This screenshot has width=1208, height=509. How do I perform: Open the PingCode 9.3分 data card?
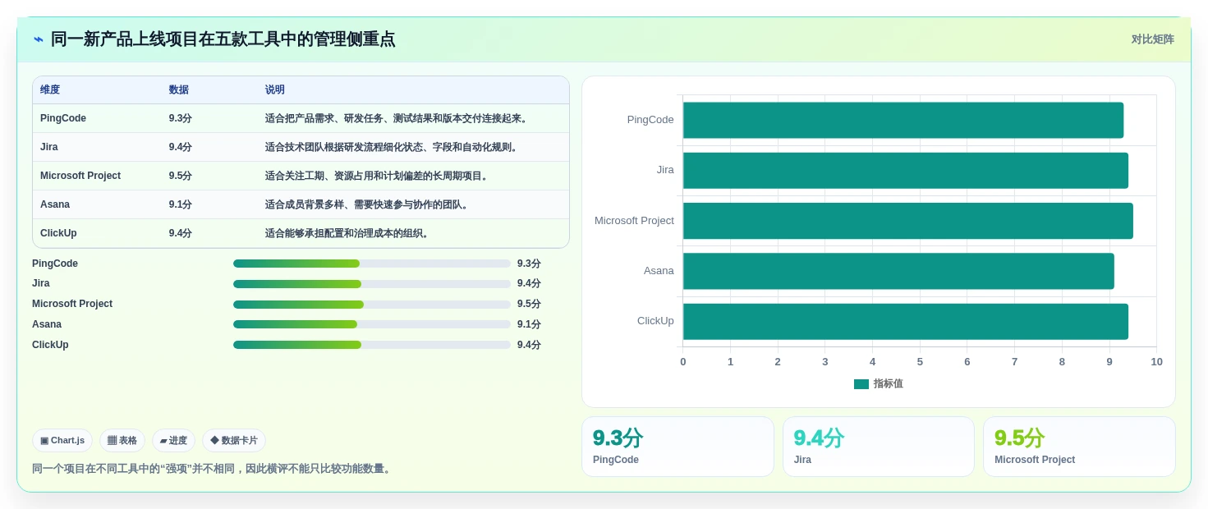click(x=677, y=447)
